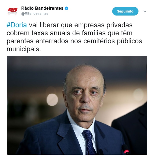151x158 pixels.
Task: Click the blue verified badge checkmark
Action: click(x=66, y=8)
